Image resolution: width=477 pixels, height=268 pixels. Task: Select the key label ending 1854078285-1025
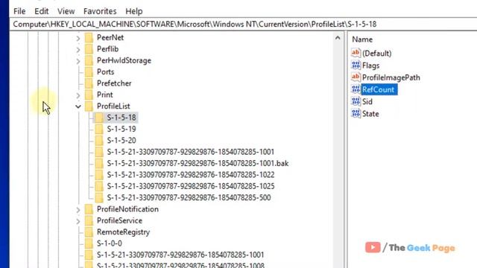coord(191,186)
